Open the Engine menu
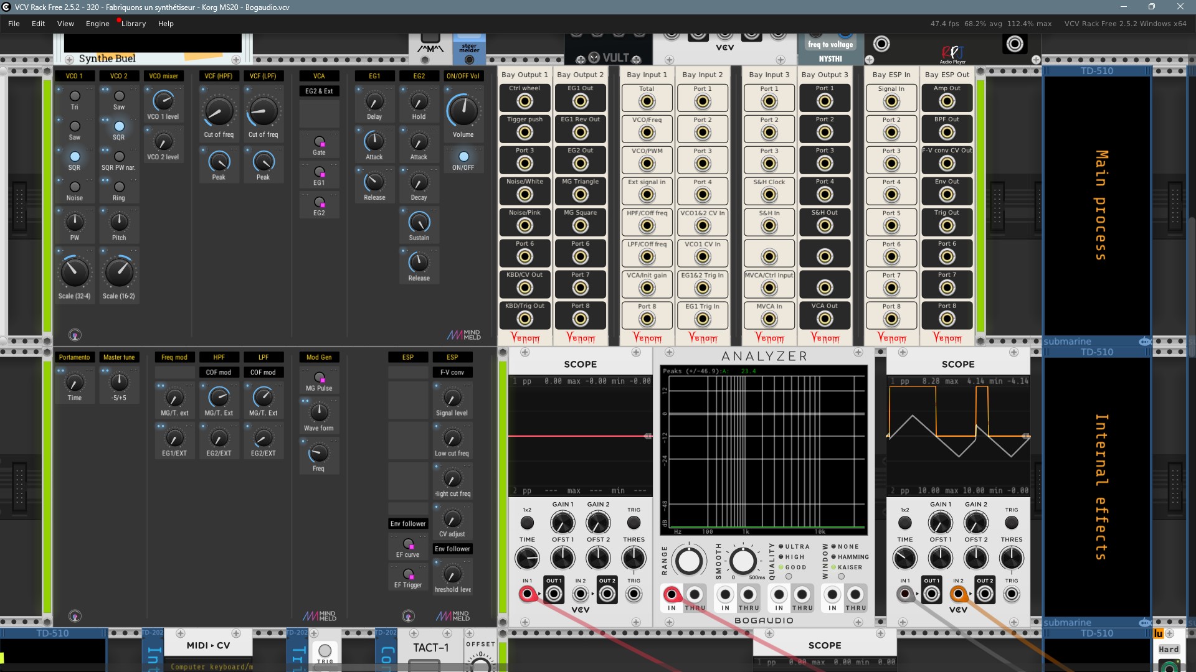Viewport: 1196px width, 672px height. [97, 24]
